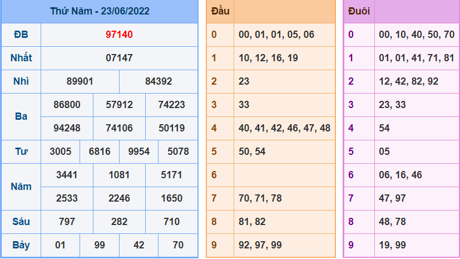Screen dimensions: 460x259
Task: Select fourth prize number 6816
Action: pos(100,152)
